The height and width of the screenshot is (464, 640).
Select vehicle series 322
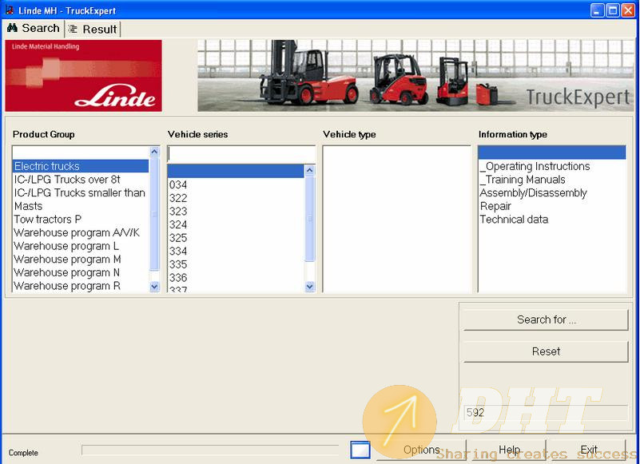click(236, 198)
